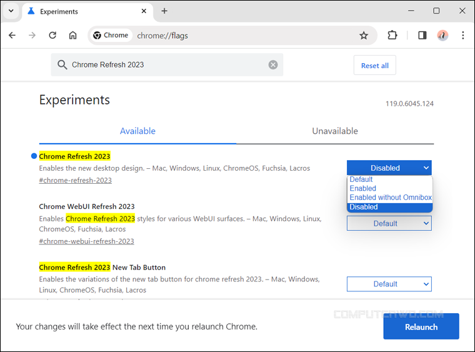The width and height of the screenshot is (475, 352).
Task: Click the search magnifier icon
Action: pos(62,64)
